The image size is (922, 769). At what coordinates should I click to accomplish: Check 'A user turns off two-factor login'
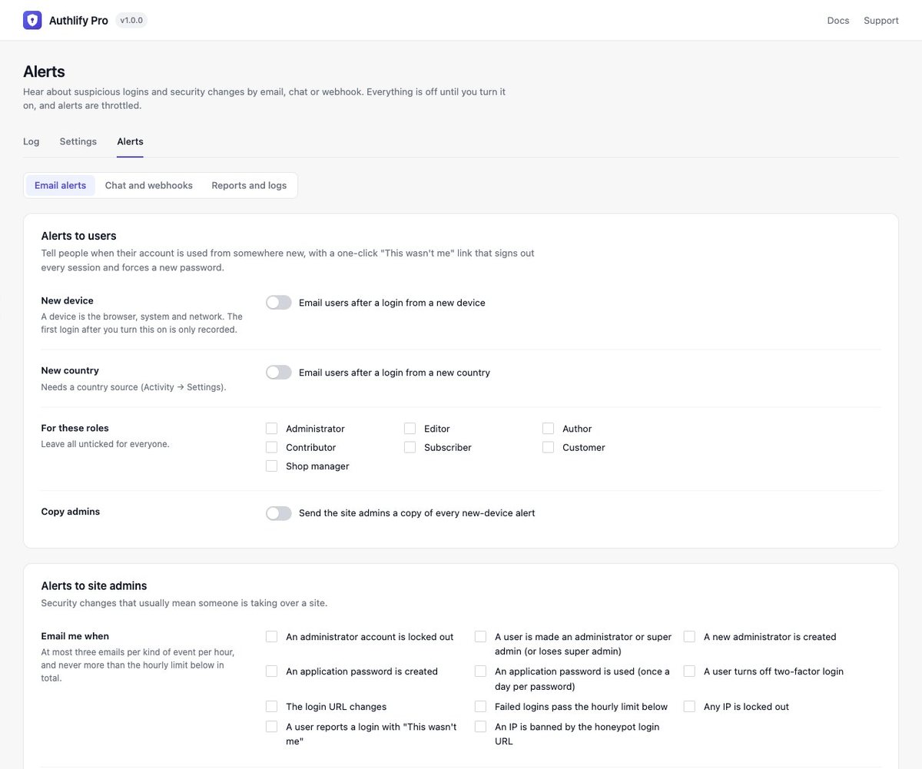pos(689,671)
